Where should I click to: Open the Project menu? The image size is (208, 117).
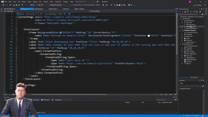point(24,2)
